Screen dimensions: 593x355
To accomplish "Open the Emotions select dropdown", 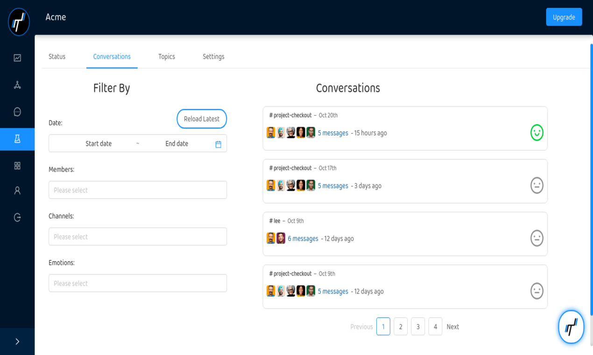I will tap(138, 283).
